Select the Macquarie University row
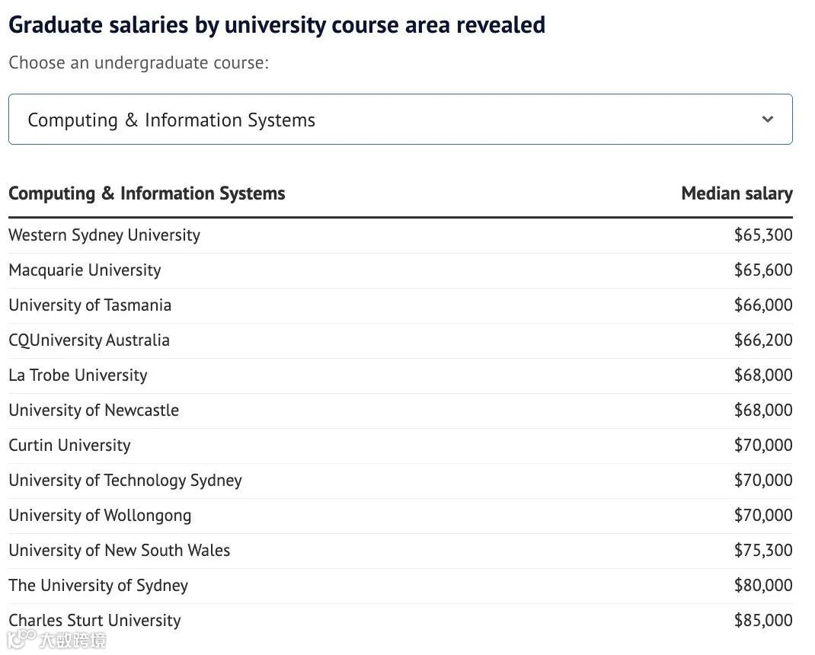 click(85, 270)
